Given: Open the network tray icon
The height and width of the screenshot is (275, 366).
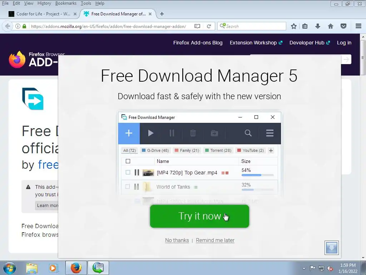Looking at the screenshot, I should 321,268.
